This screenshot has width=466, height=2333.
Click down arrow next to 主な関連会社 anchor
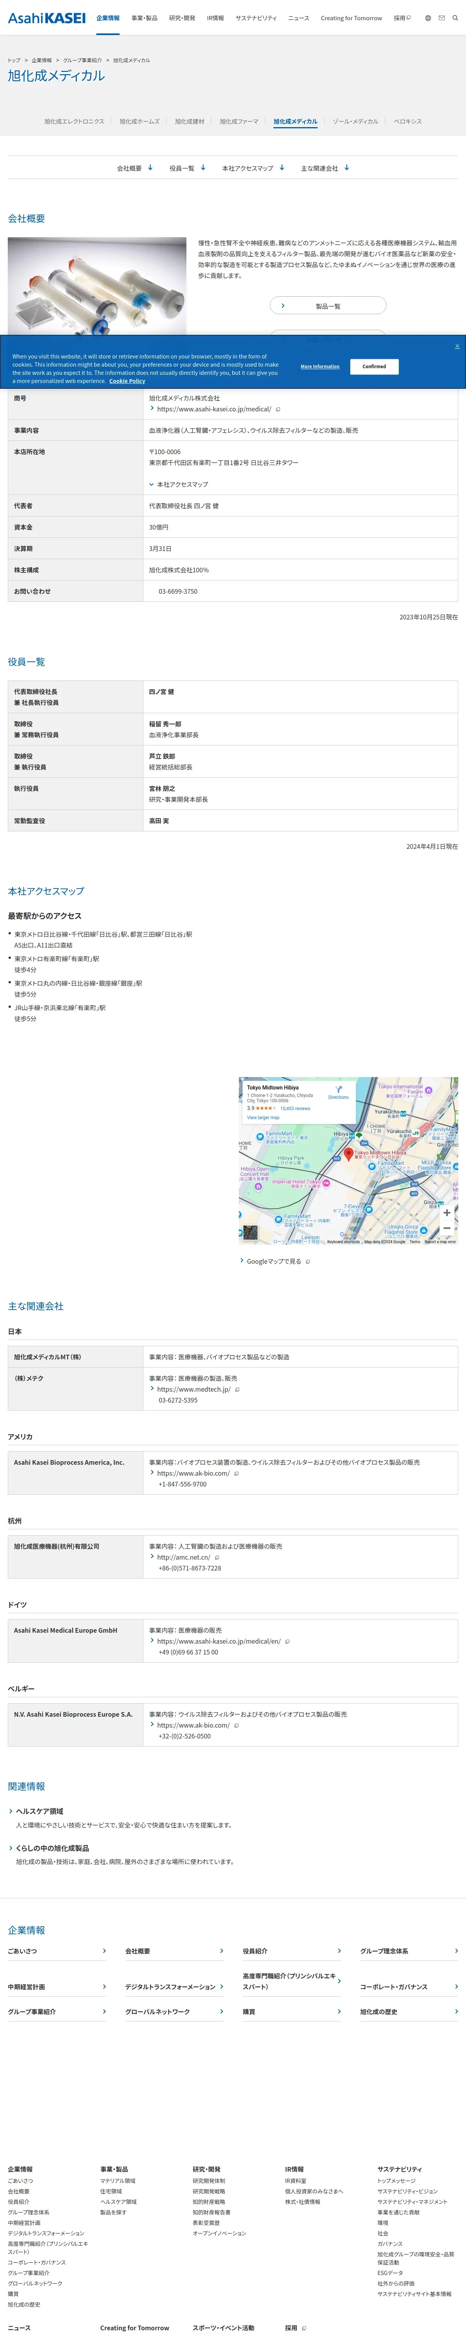[x=346, y=168]
